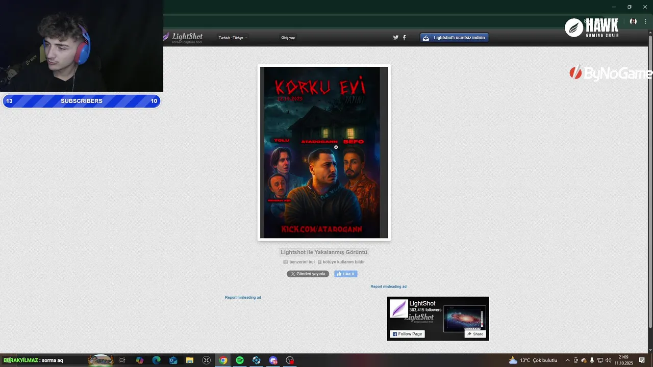The image size is (653, 367).
Task: Open the browser profile avatar
Action: (x=633, y=21)
